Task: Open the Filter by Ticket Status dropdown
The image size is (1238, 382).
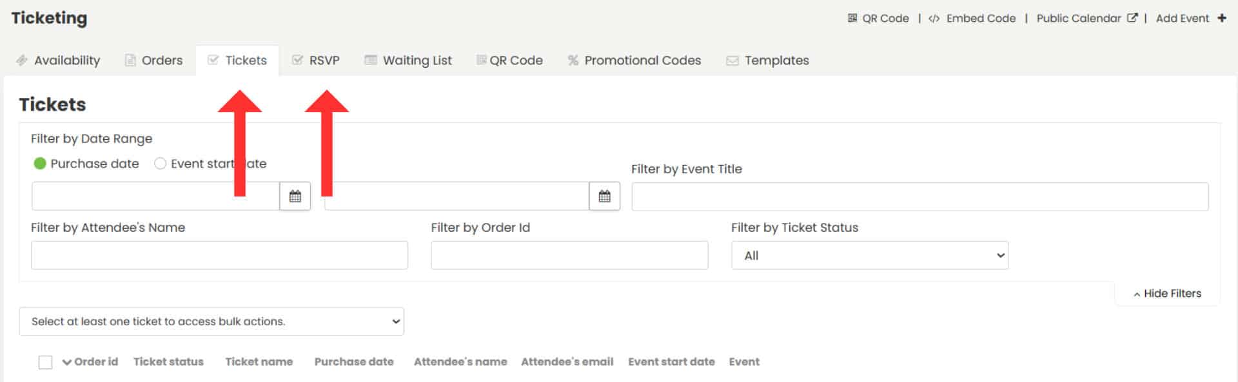Action: [869, 255]
